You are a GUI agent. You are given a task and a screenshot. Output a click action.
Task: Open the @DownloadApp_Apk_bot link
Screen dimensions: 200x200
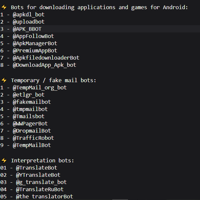pyautogui.click(x=44, y=65)
